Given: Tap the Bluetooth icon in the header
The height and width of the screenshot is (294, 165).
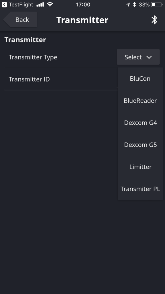Looking at the screenshot, I should pyautogui.click(x=154, y=20).
